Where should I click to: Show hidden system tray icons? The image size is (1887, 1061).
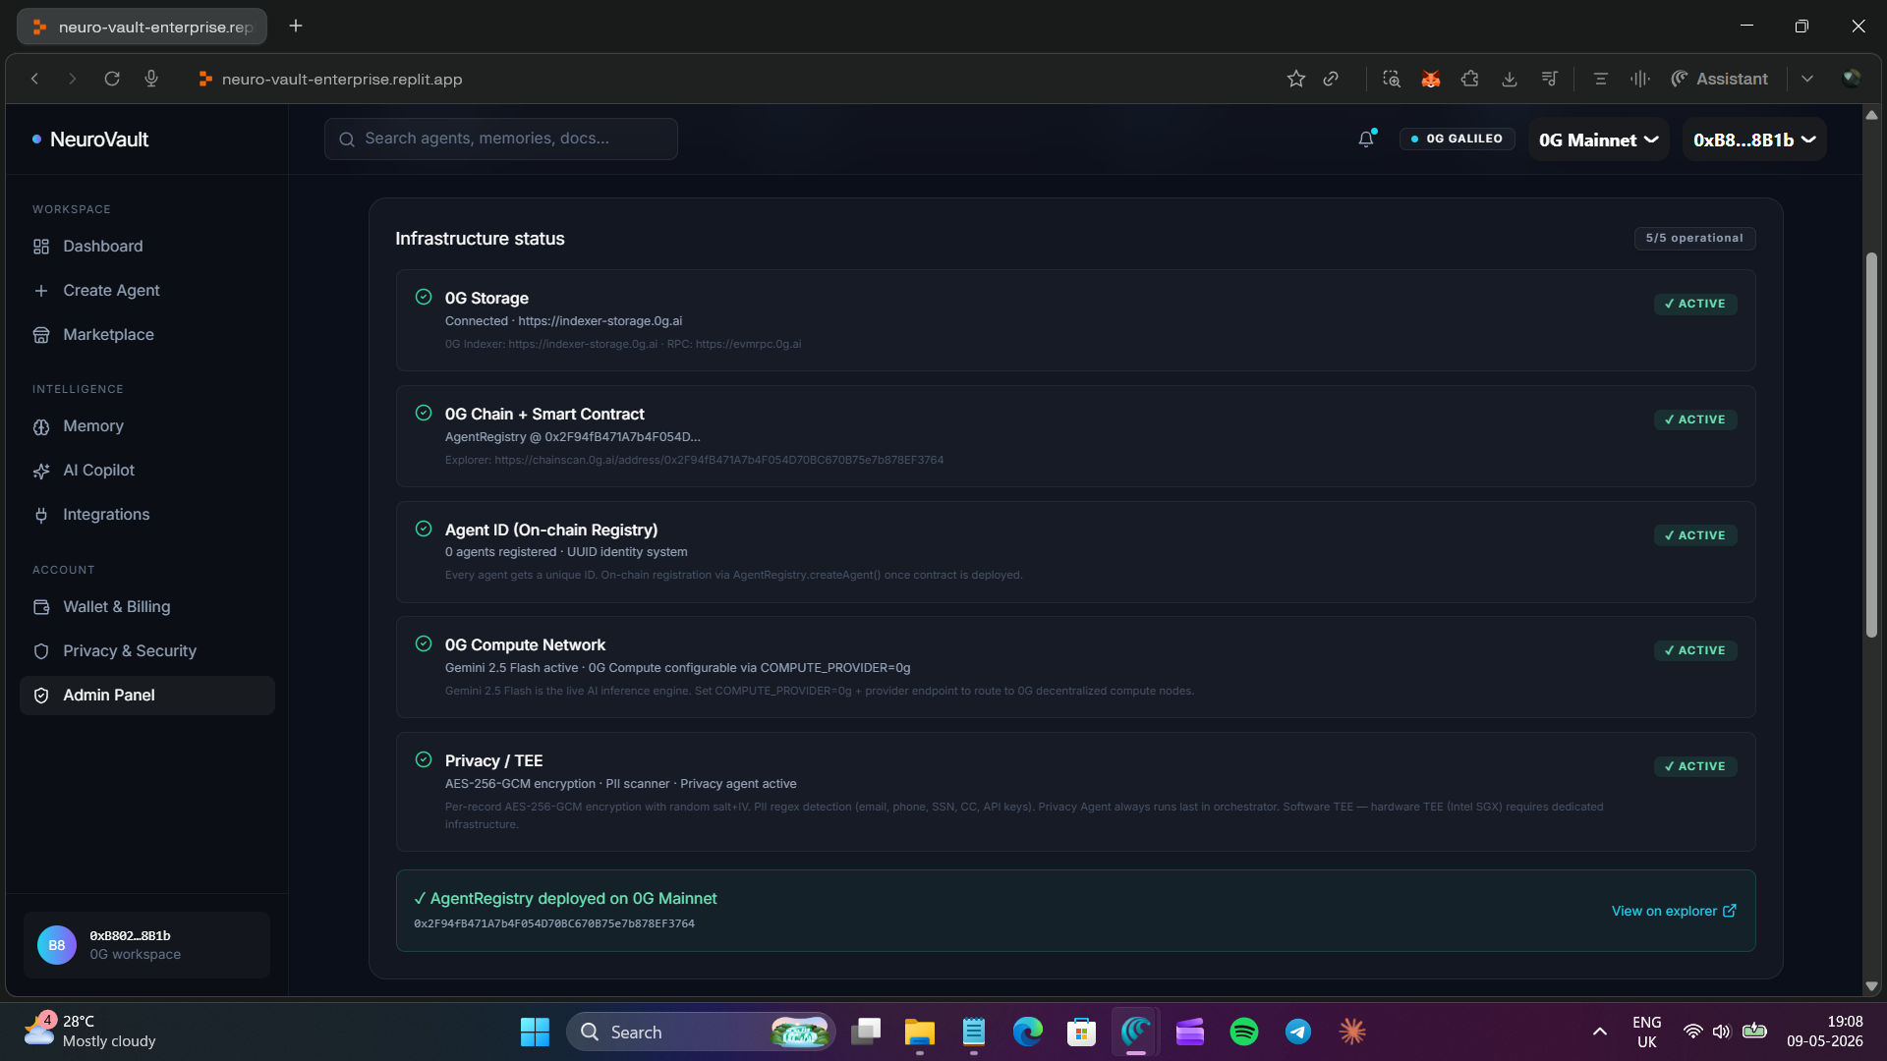[1600, 1032]
